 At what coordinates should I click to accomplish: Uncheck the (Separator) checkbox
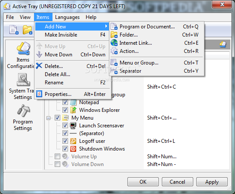65,133
